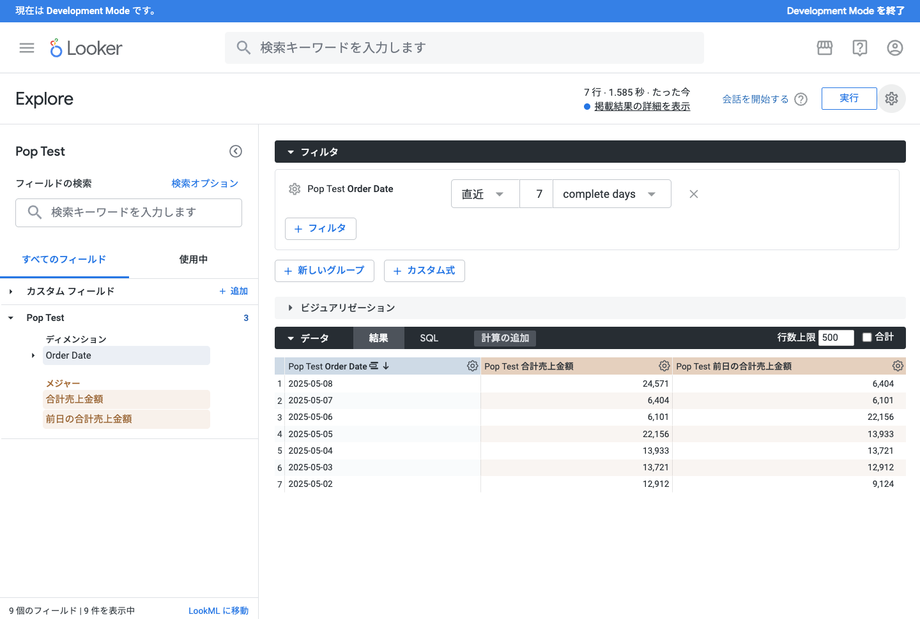
Task: Click the 行数上限 row limit field
Action: [x=836, y=338]
